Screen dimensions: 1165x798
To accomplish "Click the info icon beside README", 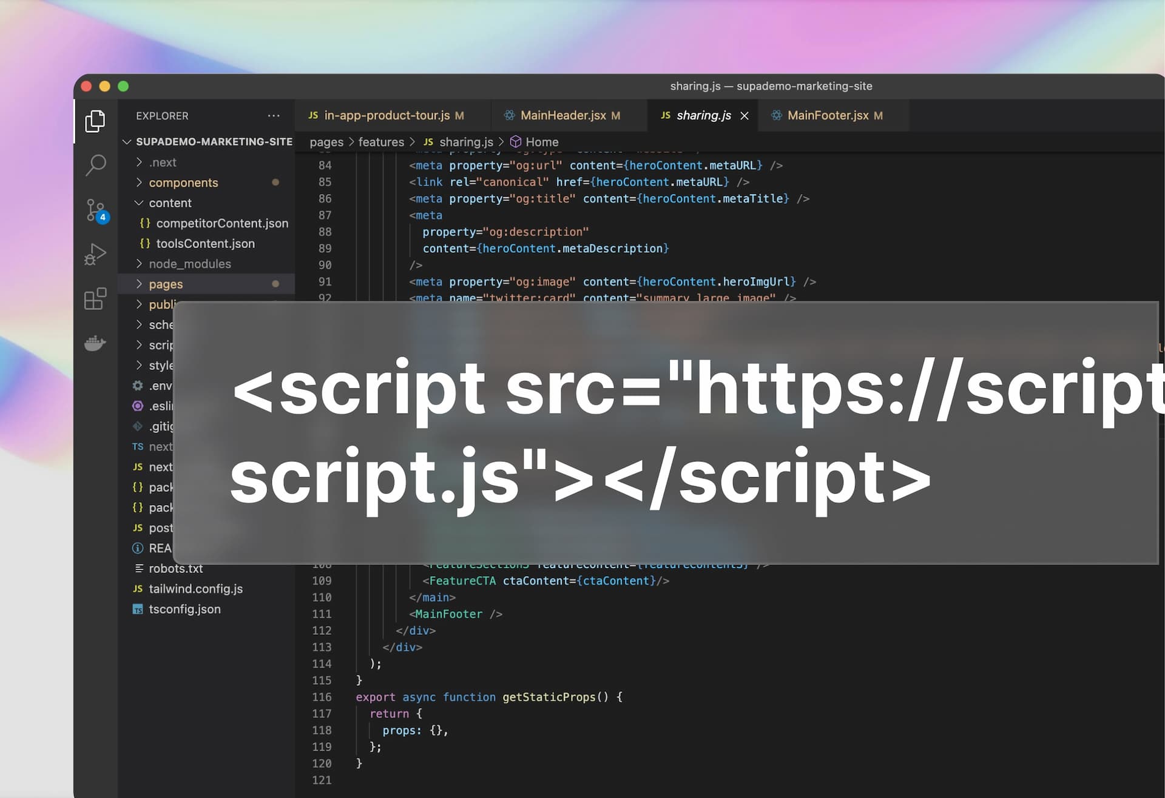I will pyautogui.click(x=138, y=548).
